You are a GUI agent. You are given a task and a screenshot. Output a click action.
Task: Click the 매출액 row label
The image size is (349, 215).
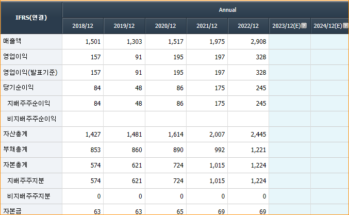12,41
